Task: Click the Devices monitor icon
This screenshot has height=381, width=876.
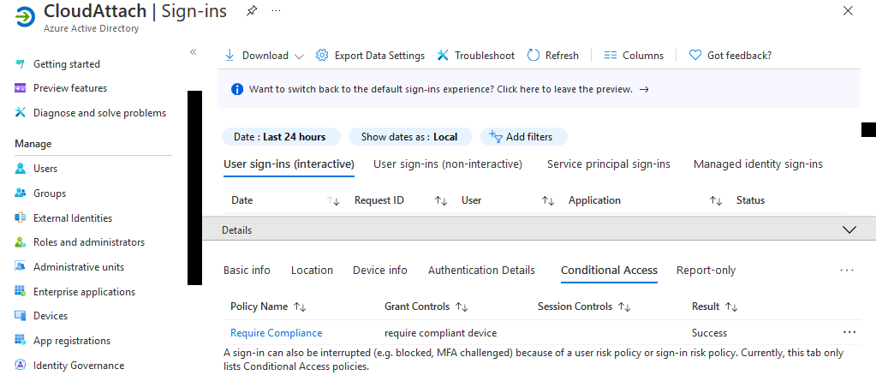Action: click(x=20, y=316)
